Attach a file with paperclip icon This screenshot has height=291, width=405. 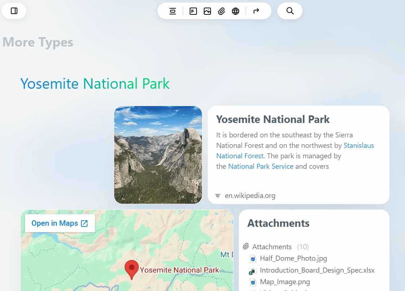[x=221, y=11]
